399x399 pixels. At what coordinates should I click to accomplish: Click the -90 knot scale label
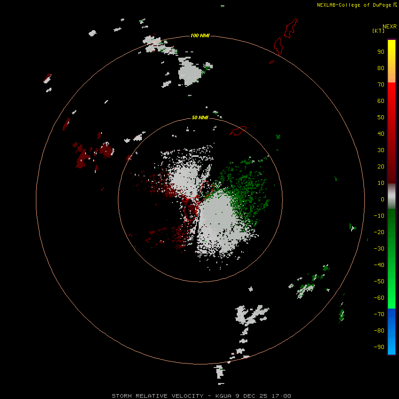click(379, 347)
